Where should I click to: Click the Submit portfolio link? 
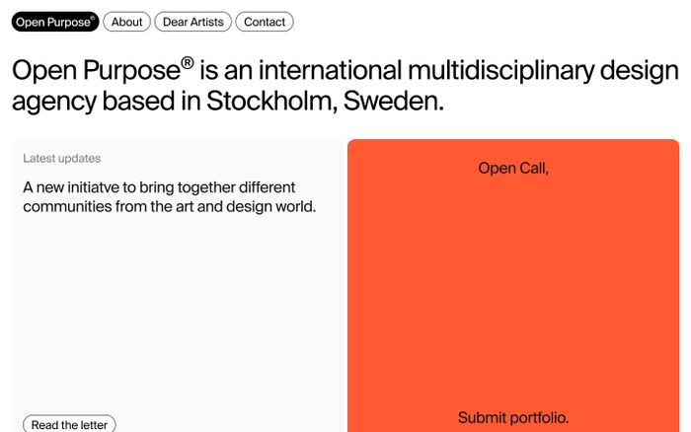point(513,417)
